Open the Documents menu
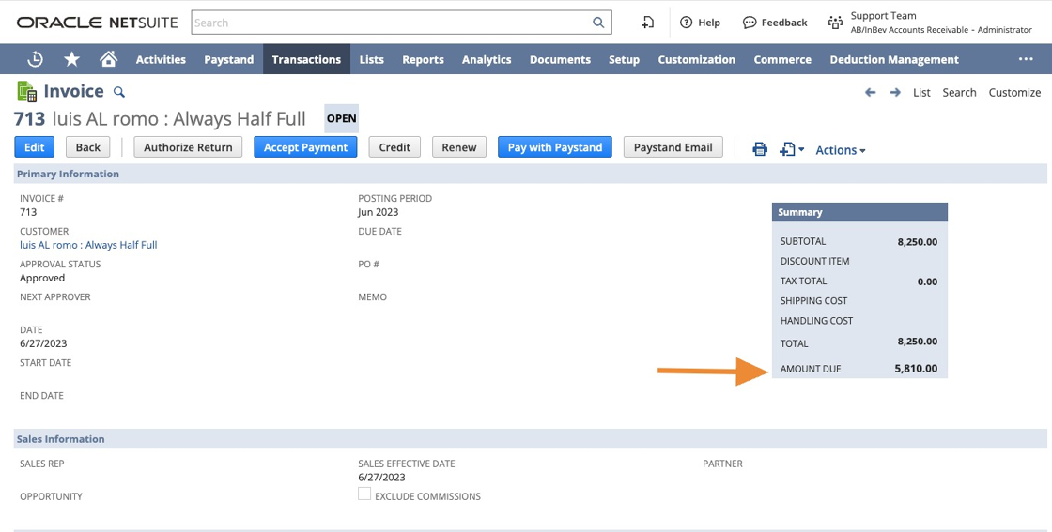Image resolution: width=1052 pixels, height=532 pixels. [x=560, y=60]
